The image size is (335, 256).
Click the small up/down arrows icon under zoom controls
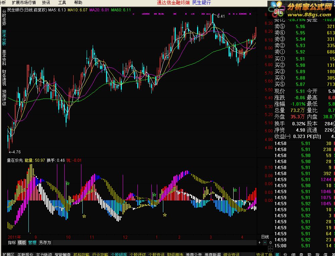(x=270, y=249)
